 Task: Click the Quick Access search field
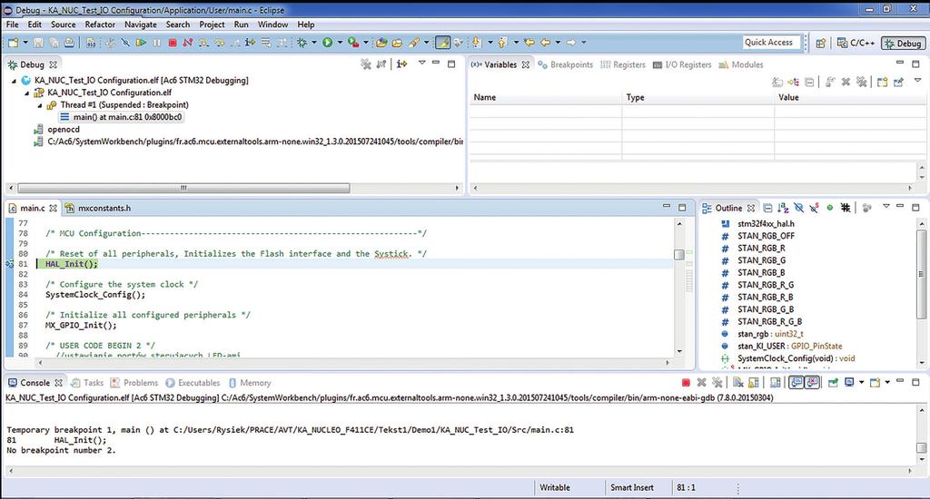click(771, 42)
